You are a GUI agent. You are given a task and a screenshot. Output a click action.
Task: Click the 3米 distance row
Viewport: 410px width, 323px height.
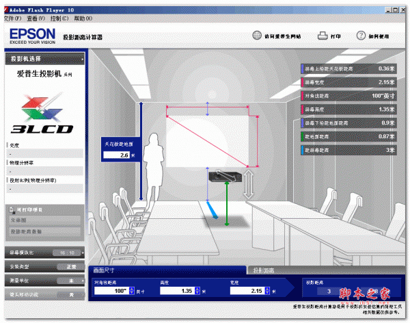(348, 150)
